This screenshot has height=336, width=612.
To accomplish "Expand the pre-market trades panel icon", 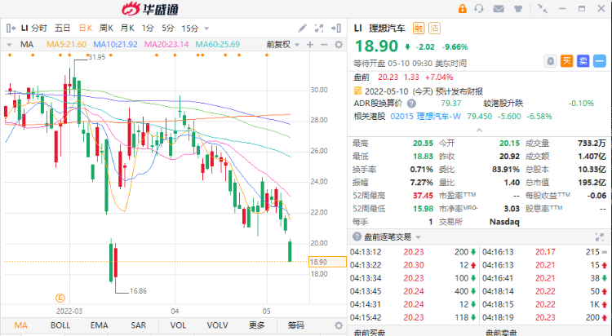I will point(600,237).
